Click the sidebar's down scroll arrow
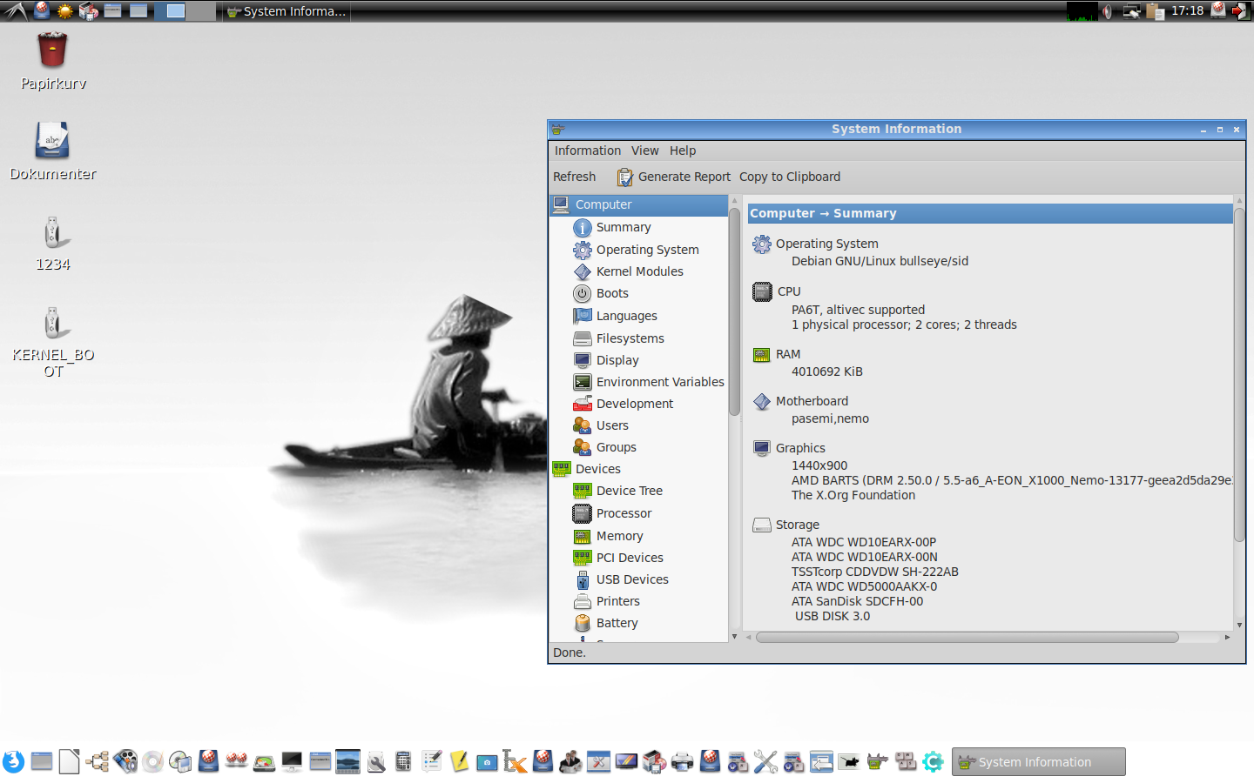The height and width of the screenshot is (783, 1254). 734,637
